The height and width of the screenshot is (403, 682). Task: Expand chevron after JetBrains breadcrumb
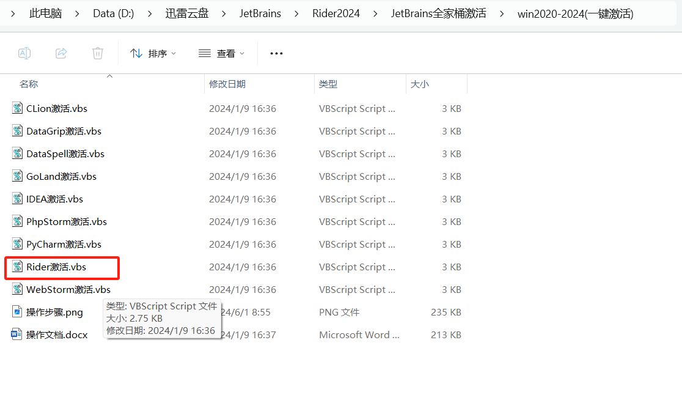(296, 14)
